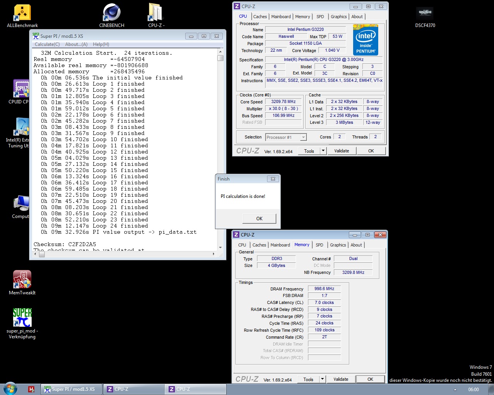Click the Checksum C2F2D2A5 line

coord(65,245)
